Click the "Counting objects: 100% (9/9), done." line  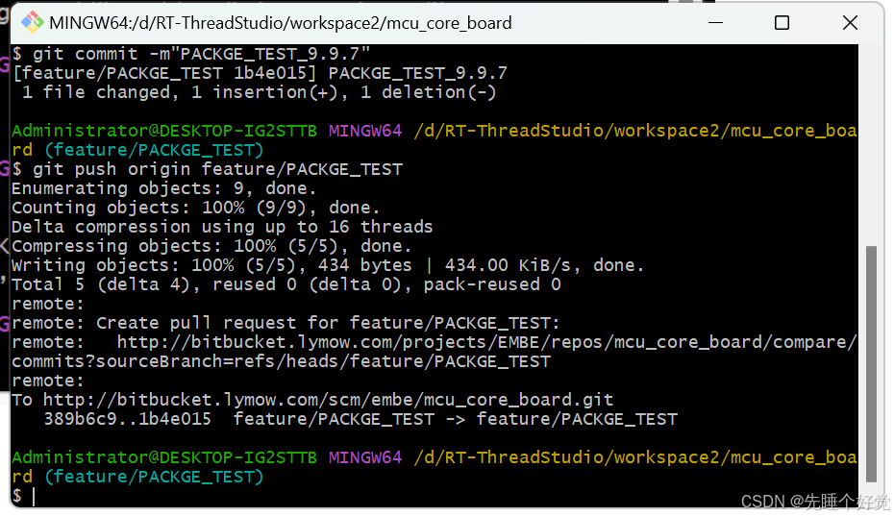[195, 208]
